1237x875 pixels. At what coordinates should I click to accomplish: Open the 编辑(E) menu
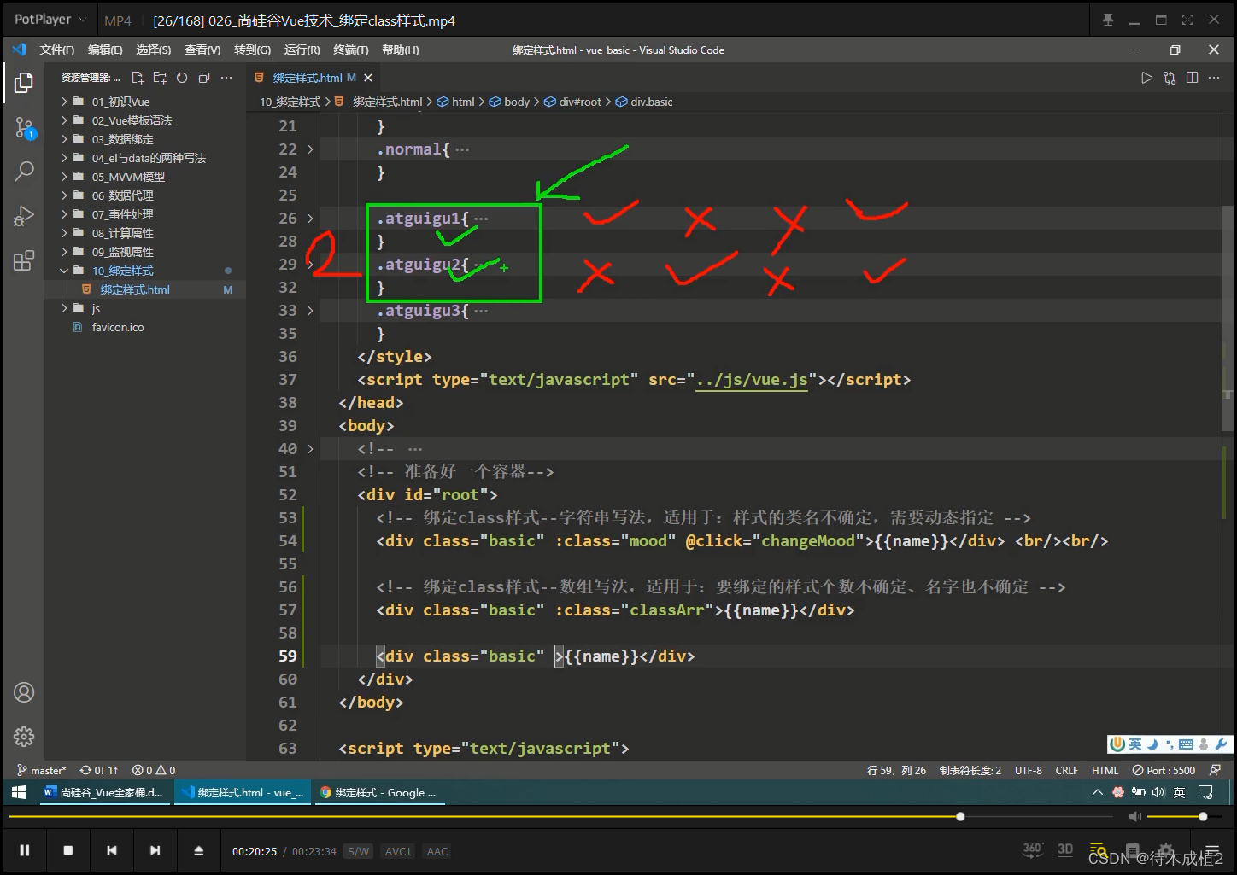coord(105,50)
